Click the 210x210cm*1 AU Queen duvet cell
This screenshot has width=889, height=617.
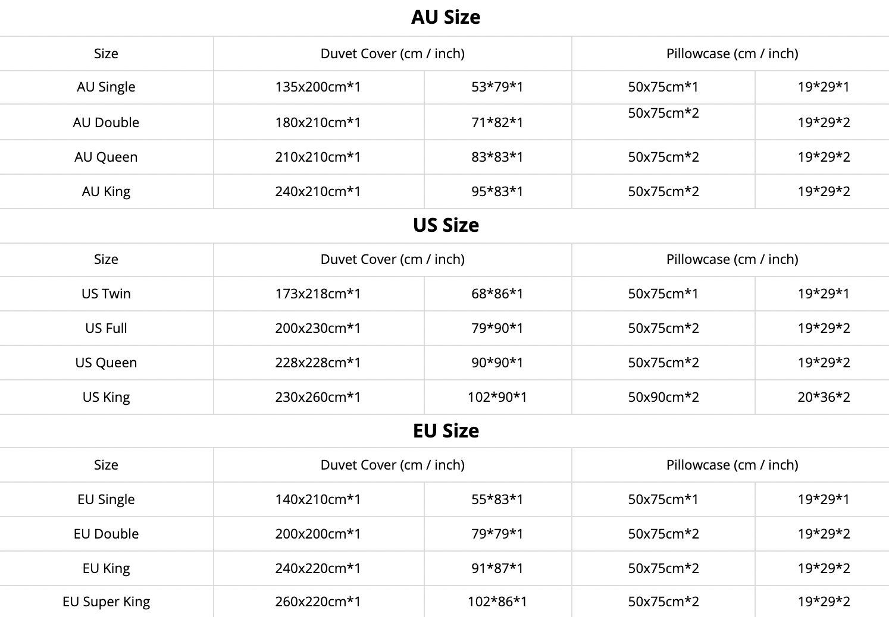tap(318, 157)
